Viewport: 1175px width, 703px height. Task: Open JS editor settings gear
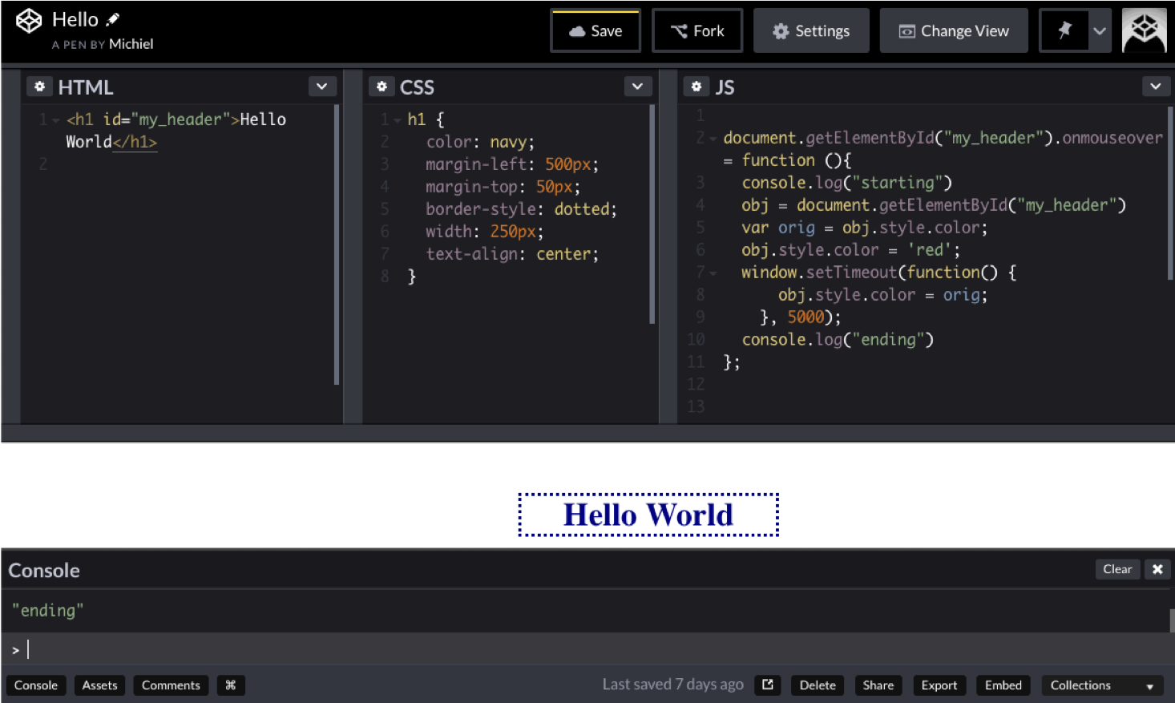[x=697, y=87]
